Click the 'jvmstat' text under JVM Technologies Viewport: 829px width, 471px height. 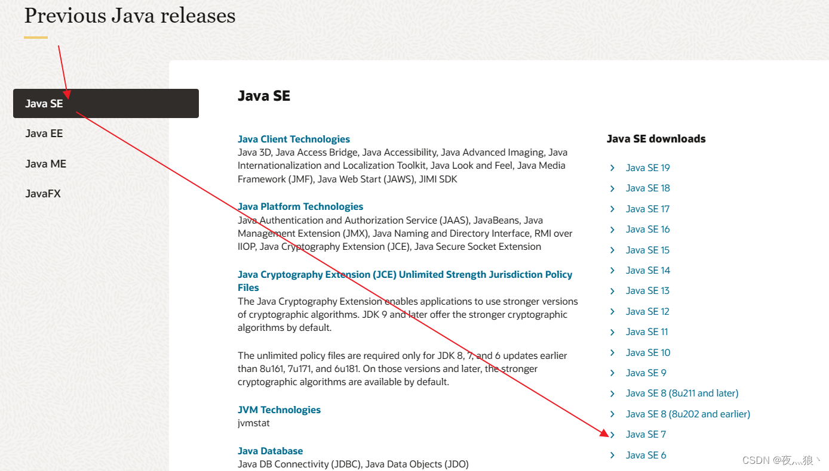(254, 423)
